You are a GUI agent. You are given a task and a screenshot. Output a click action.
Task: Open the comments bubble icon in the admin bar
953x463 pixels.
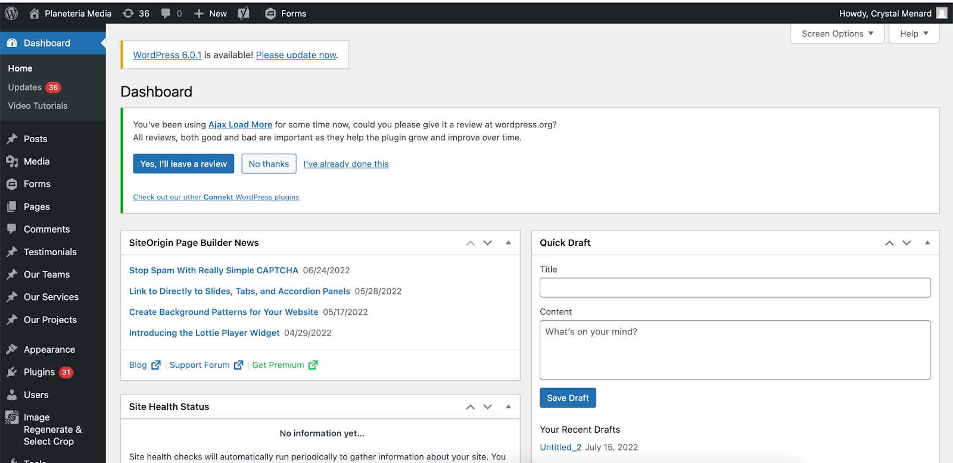(166, 13)
